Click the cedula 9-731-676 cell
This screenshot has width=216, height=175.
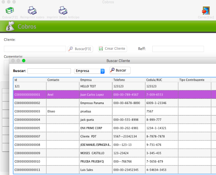(161, 145)
